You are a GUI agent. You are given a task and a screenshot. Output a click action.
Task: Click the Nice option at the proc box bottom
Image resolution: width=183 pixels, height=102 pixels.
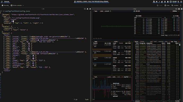click(x=170, y=101)
